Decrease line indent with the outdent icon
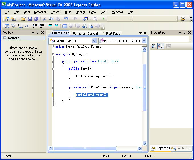The image size is (194, 160). pyautogui.click(x=35, y=26)
